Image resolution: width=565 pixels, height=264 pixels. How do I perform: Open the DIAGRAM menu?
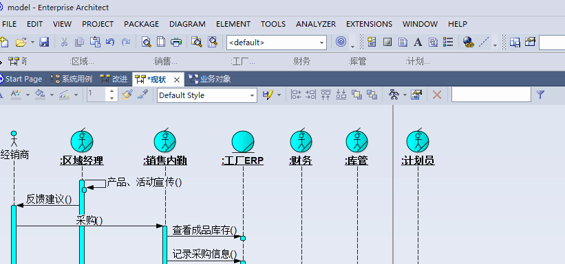coord(187,24)
